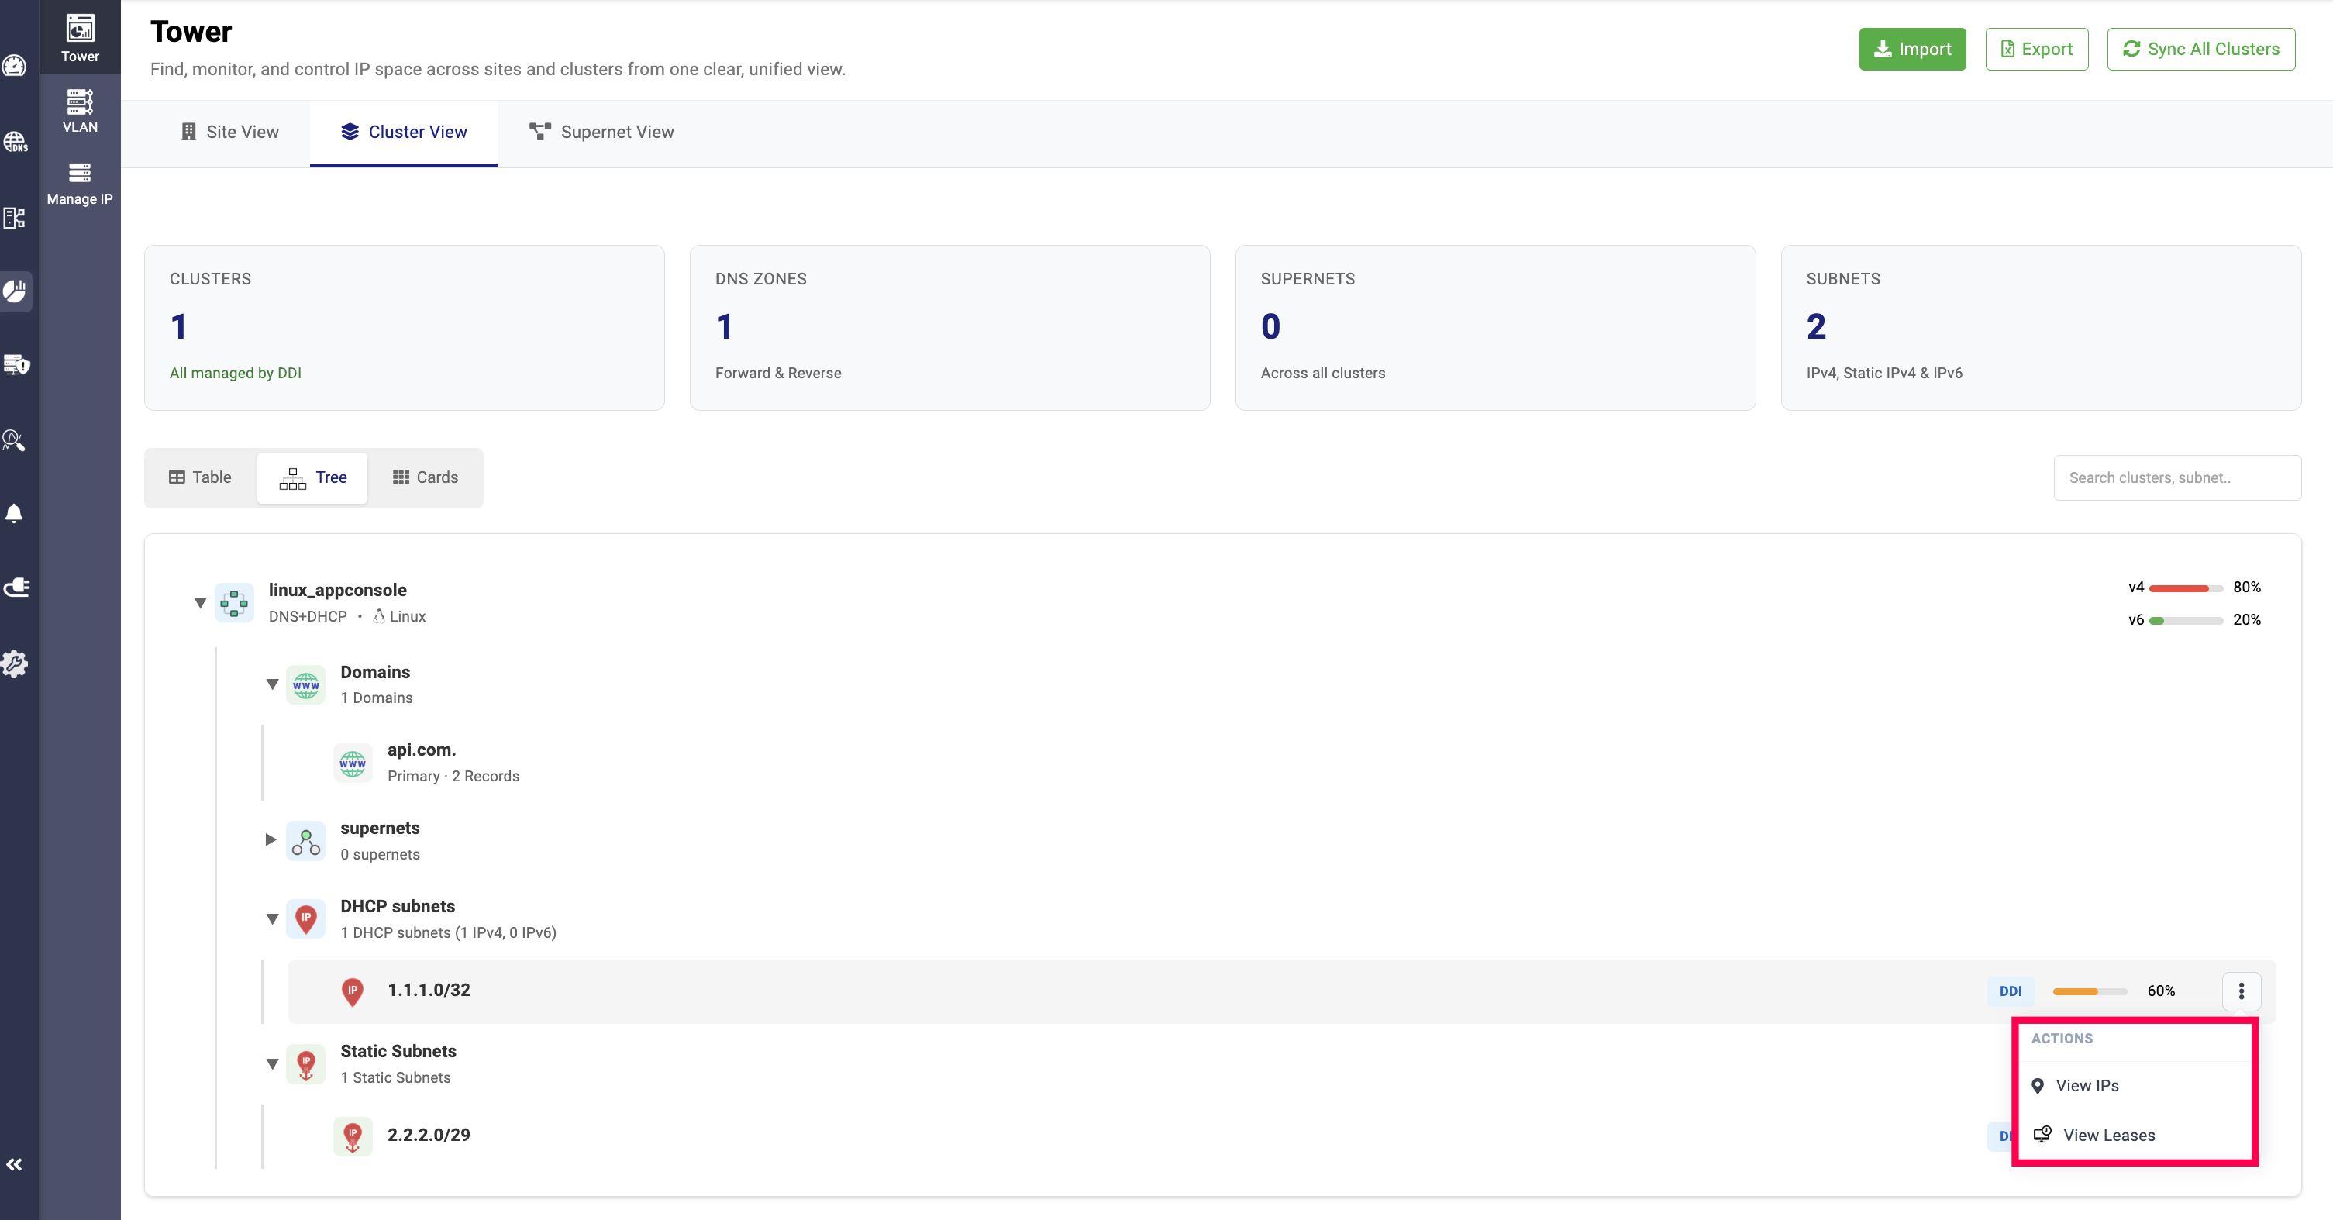Collapse the DHCP subnets node
The width and height of the screenshot is (2333, 1220).
(272, 918)
